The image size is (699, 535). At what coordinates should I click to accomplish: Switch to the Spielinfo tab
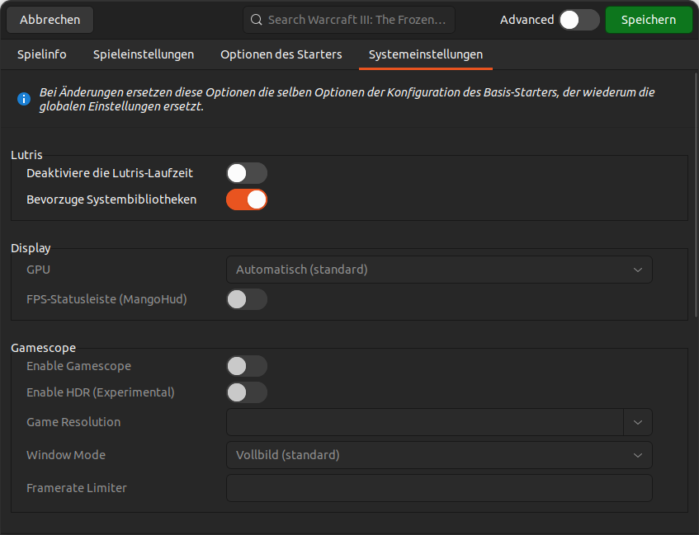coord(41,54)
